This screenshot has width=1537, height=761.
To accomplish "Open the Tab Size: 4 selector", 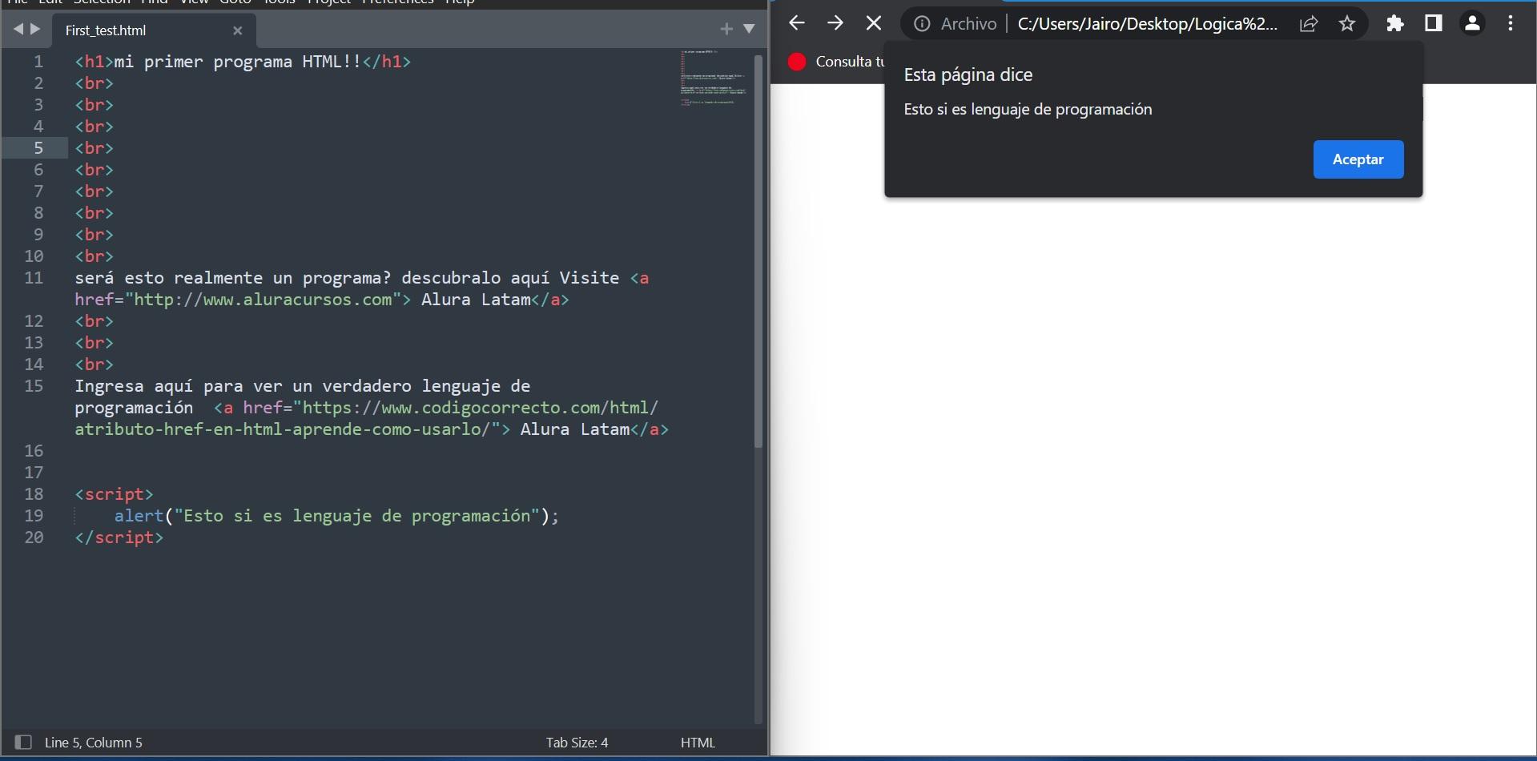I will point(577,743).
